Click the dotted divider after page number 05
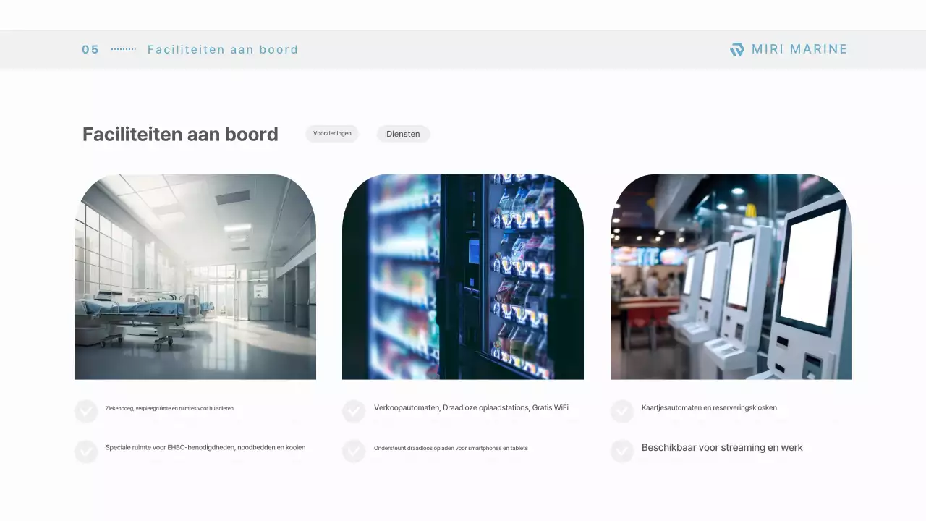Viewport: 926px width, 521px height. 124,49
